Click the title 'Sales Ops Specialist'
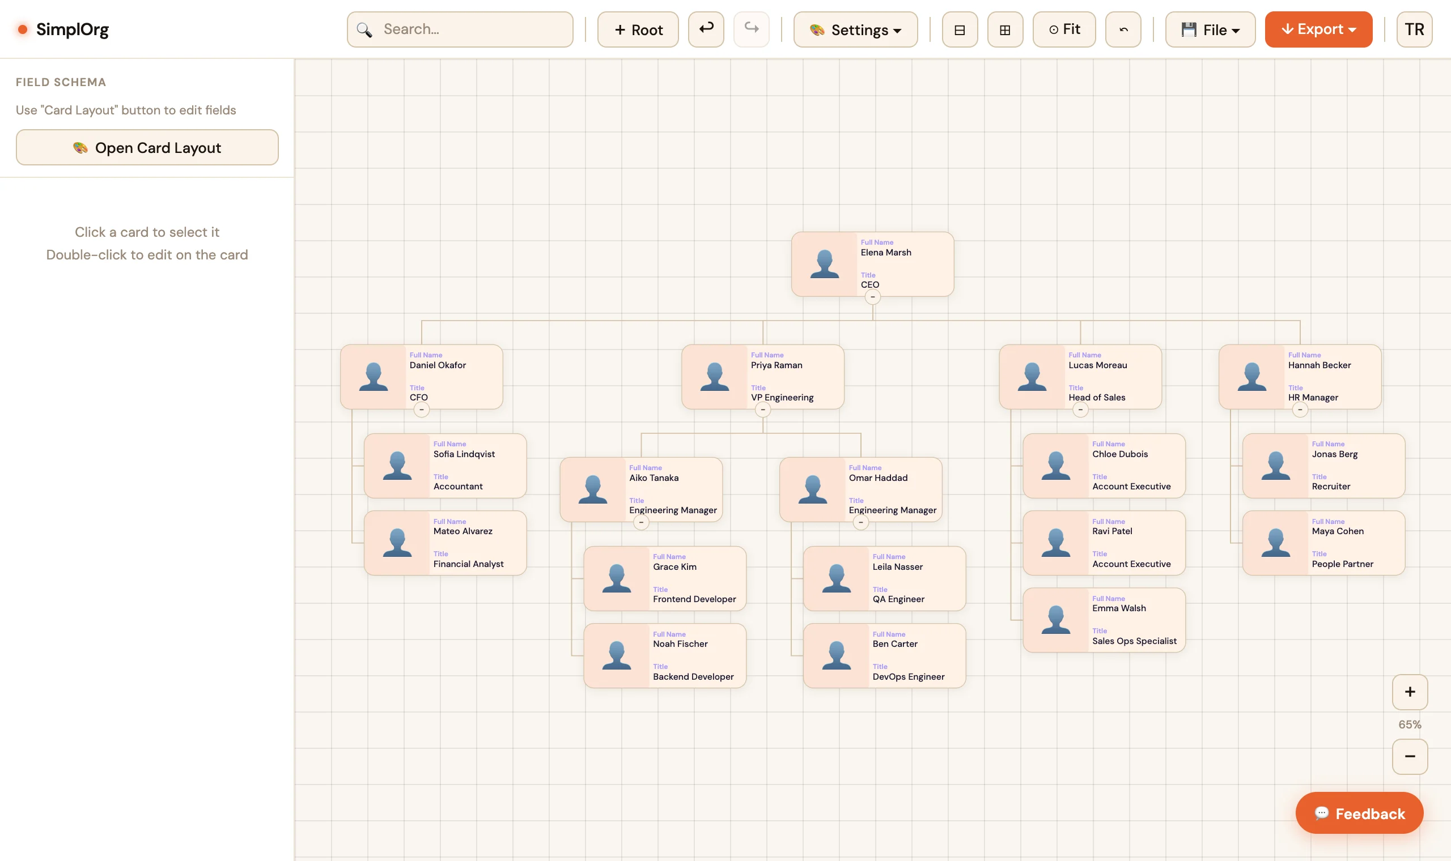Screen dimensions: 1451x861 click(1134, 641)
